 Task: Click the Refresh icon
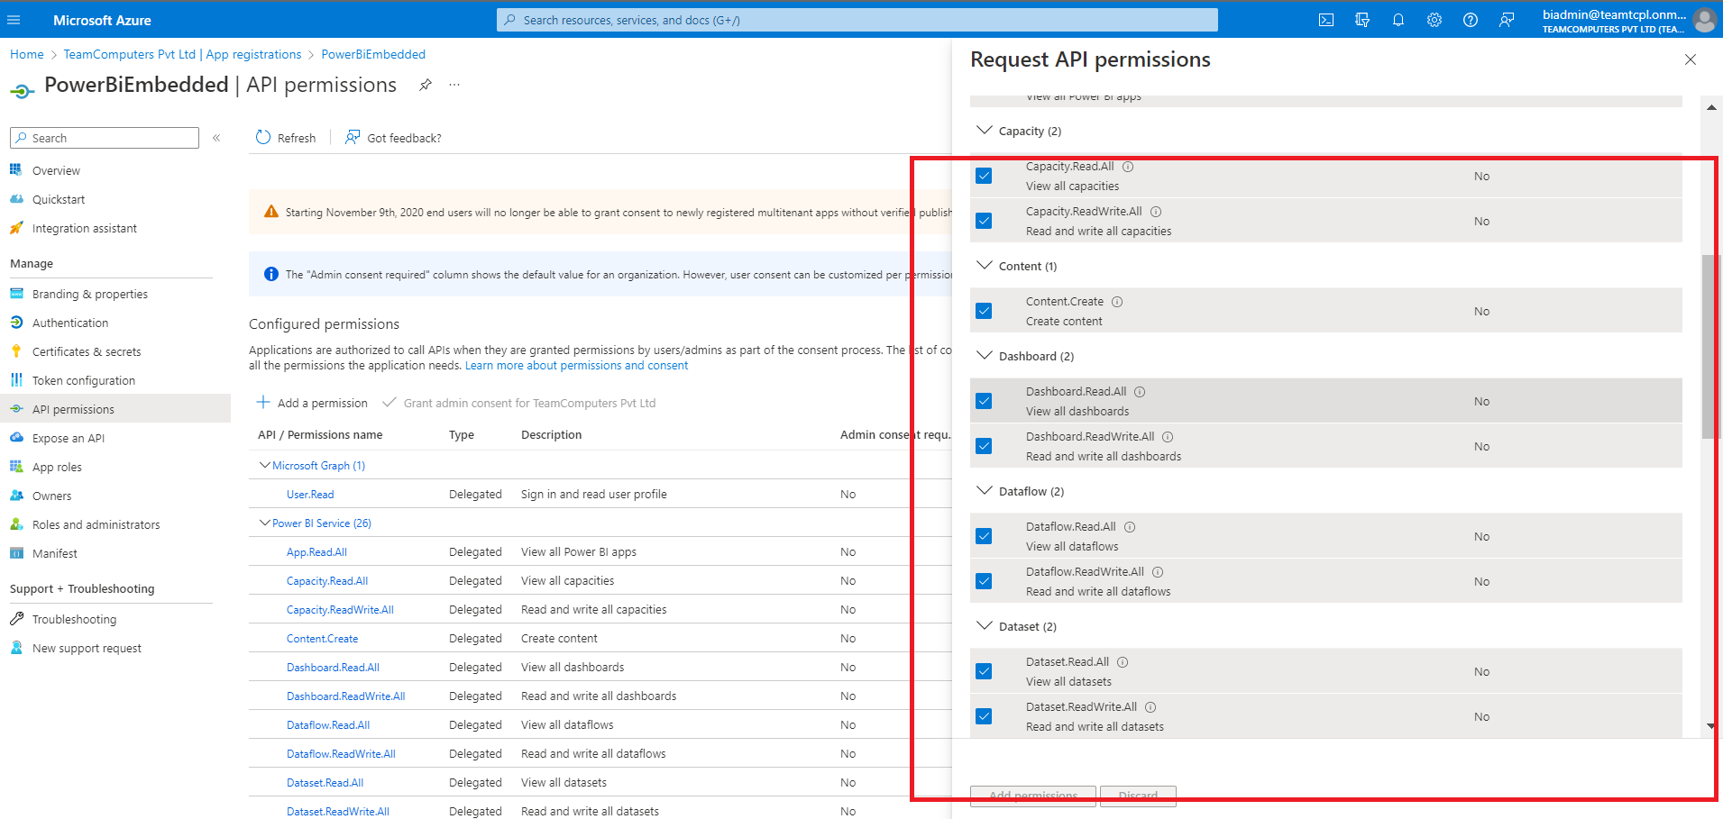pos(263,137)
